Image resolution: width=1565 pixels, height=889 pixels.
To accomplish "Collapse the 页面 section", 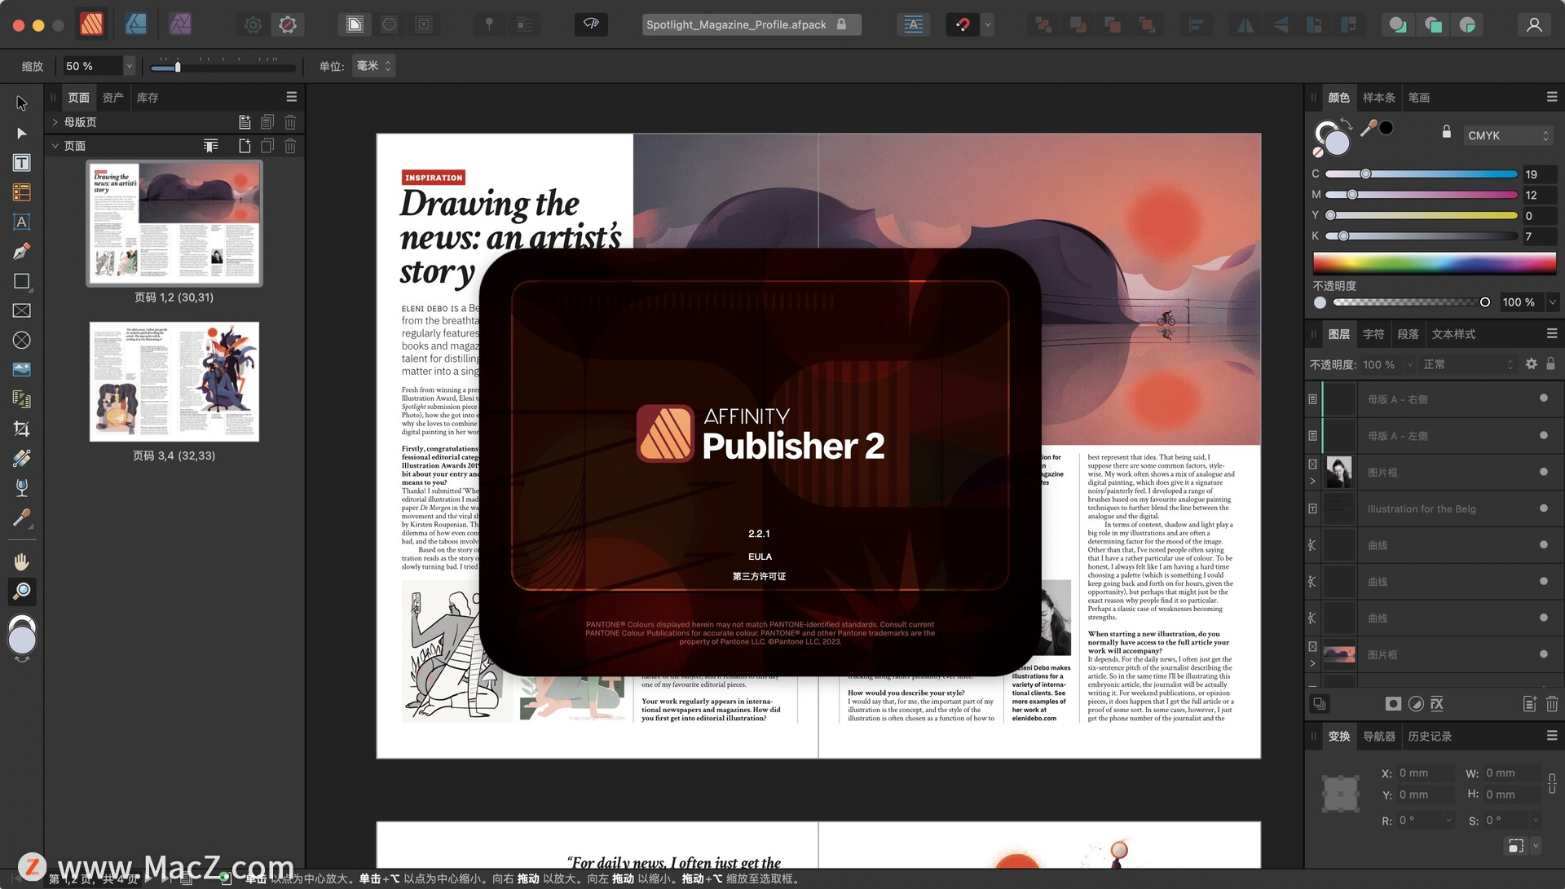I will coord(55,146).
